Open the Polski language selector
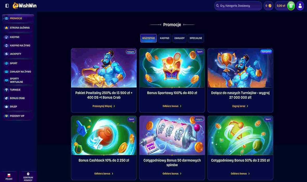The width and height of the screenshot is (307, 182). (x=9, y=177)
